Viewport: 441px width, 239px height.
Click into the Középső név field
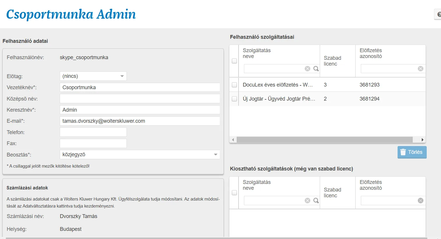[140, 99]
